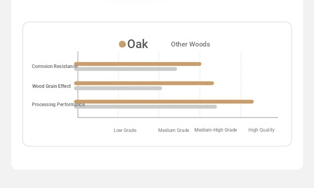This screenshot has width=314, height=196.
Task: Select the gray Processing Performance bar
Action: pos(145,107)
